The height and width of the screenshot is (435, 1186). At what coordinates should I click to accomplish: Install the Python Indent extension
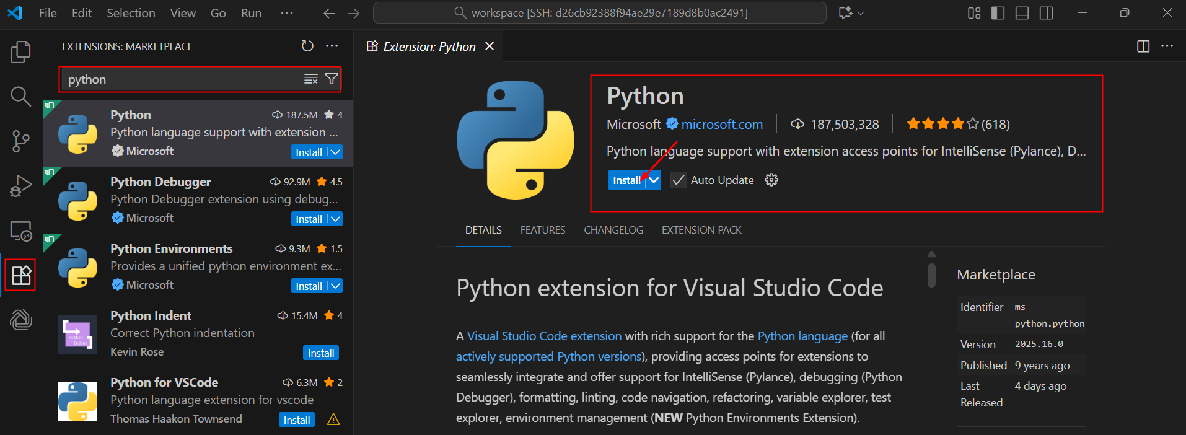point(321,353)
